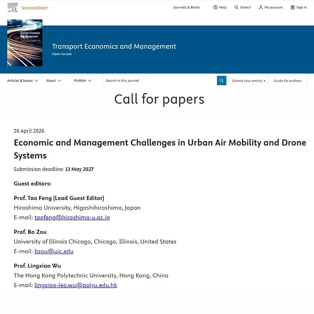Click the Help question mark icon

click(x=215, y=7)
